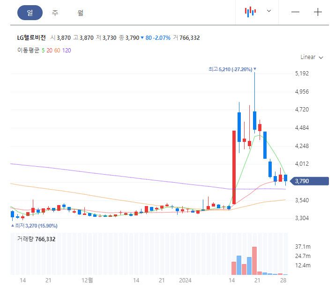Click the 3,304 price axis label
The height and width of the screenshot is (295, 335).
click(x=302, y=218)
